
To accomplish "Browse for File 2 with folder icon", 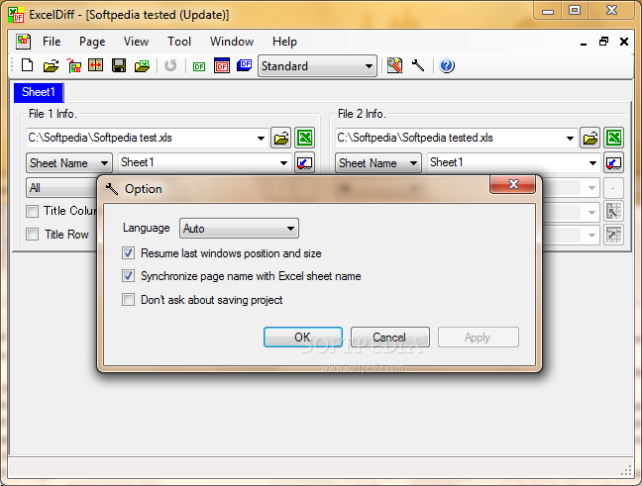I will (590, 138).
